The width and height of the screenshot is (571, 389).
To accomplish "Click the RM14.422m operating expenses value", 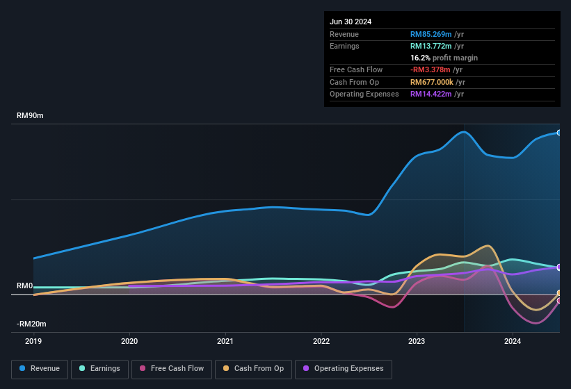I will (431, 94).
